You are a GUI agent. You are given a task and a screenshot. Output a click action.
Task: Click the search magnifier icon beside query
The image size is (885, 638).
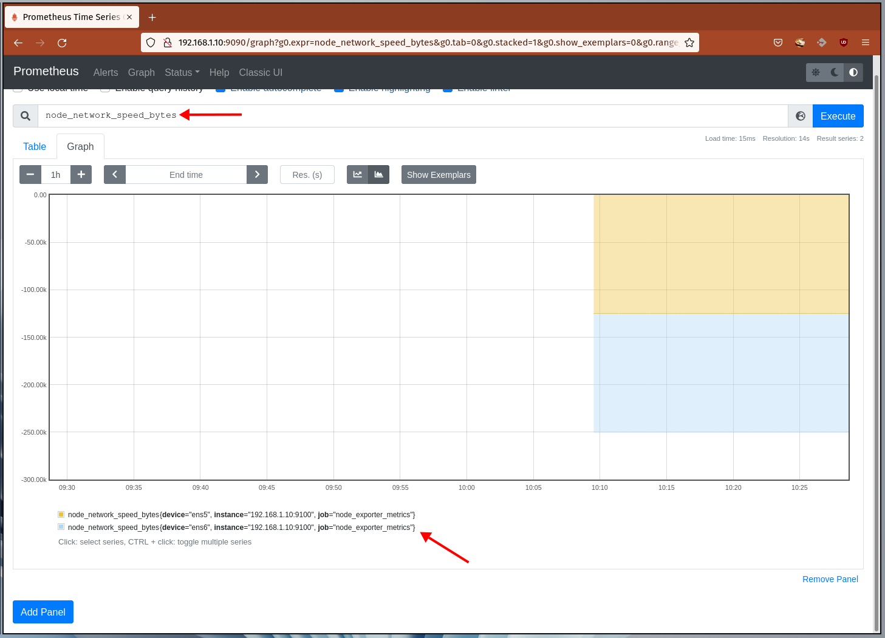pyautogui.click(x=26, y=116)
